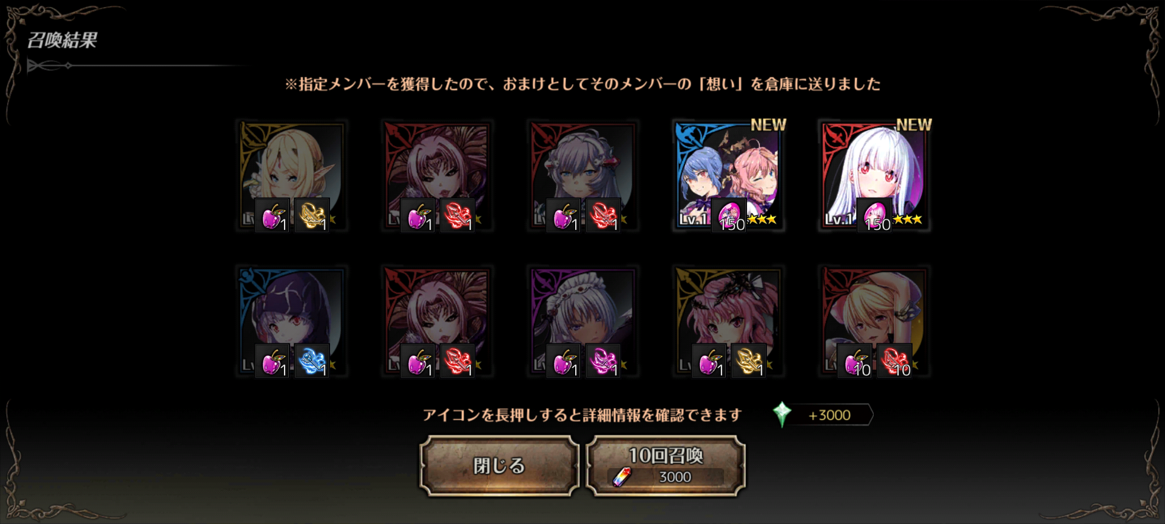The height and width of the screenshot is (524, 1165).
Task: Open the NEW white-haired character card
Action: [874, 175]
